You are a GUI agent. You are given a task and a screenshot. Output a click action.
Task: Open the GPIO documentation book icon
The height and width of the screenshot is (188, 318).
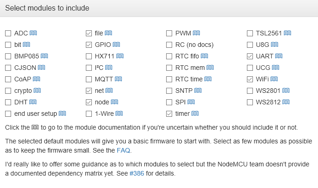116,45
